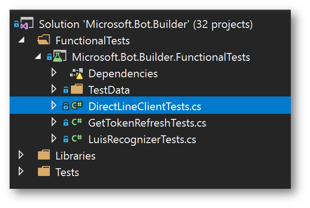
Task: Collapse the Microsoft.Bot.Builder.FunctionalTests project
Action: pos(38,57)
